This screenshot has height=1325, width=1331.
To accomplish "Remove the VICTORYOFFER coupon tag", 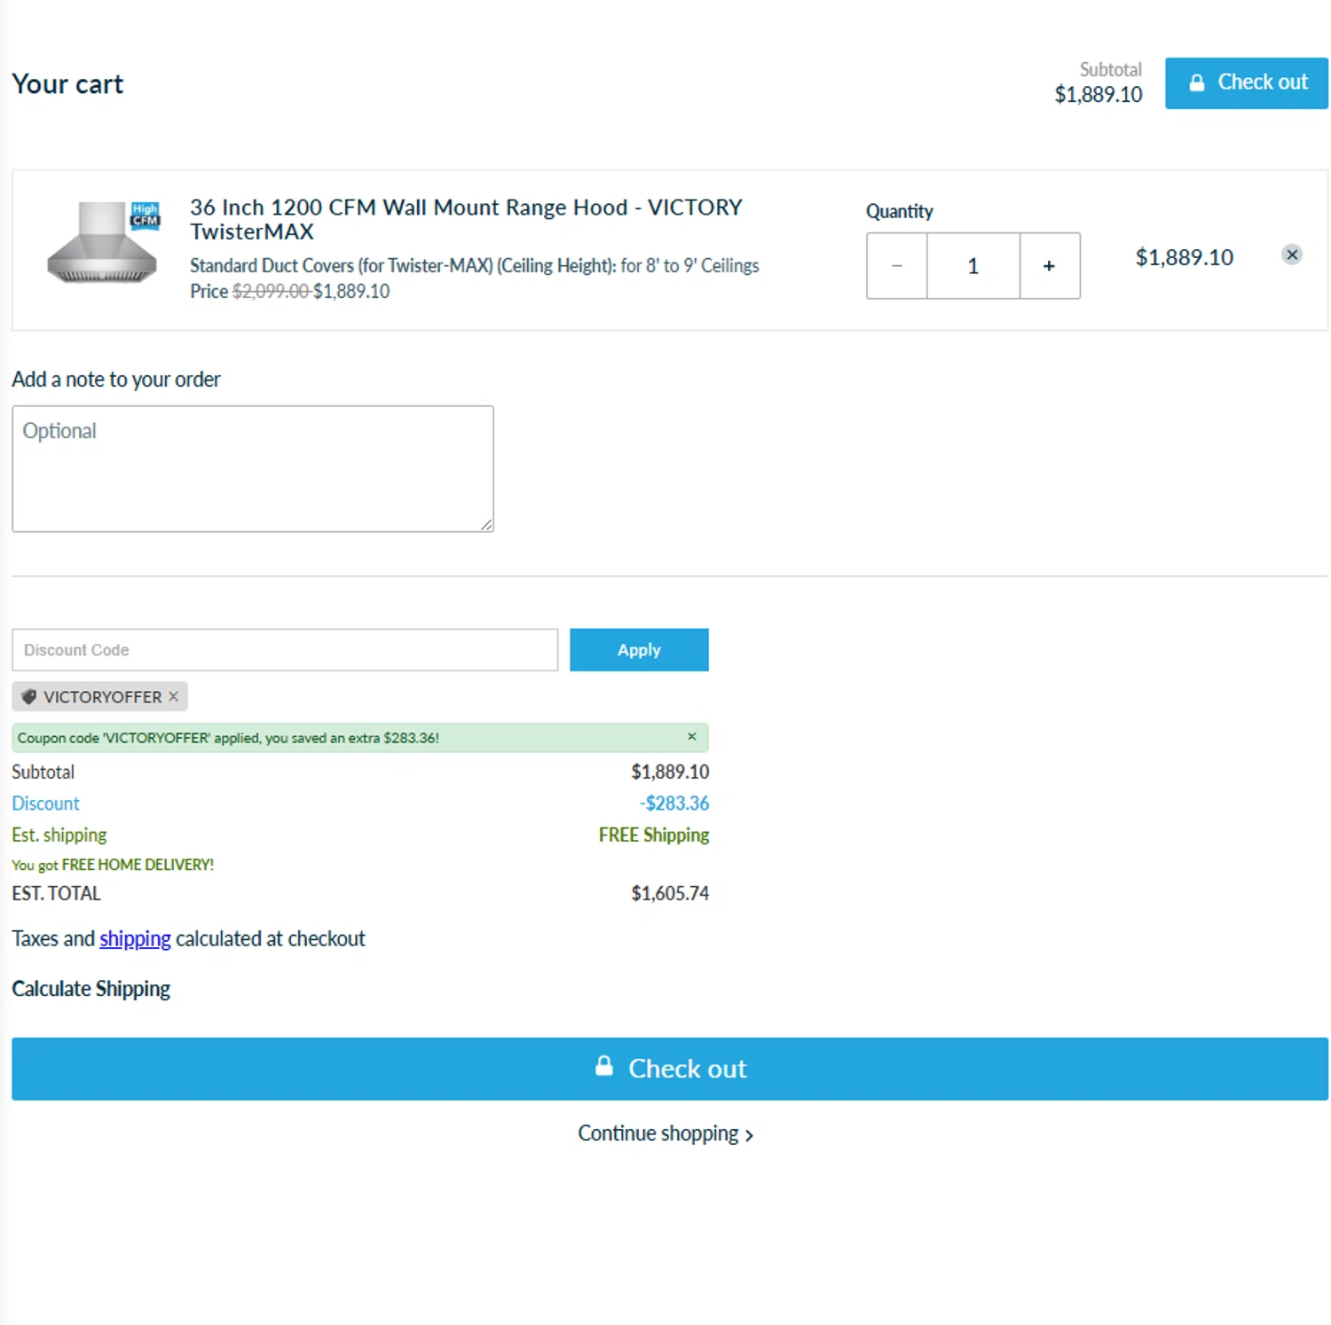I will point(174,696).
